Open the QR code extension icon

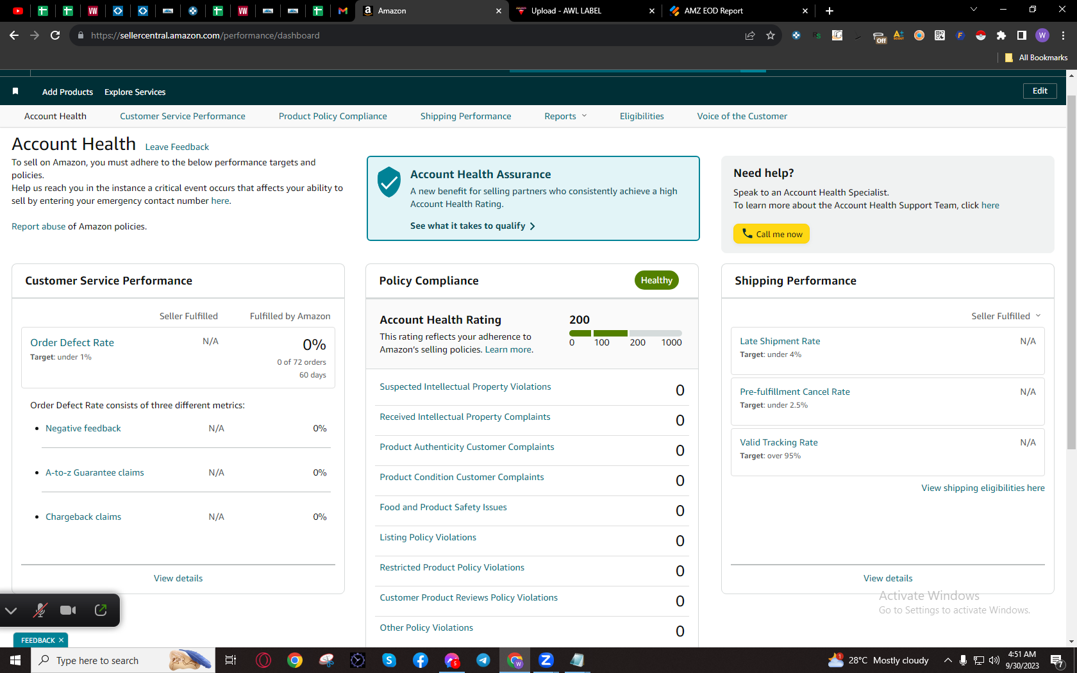(940, 35)
